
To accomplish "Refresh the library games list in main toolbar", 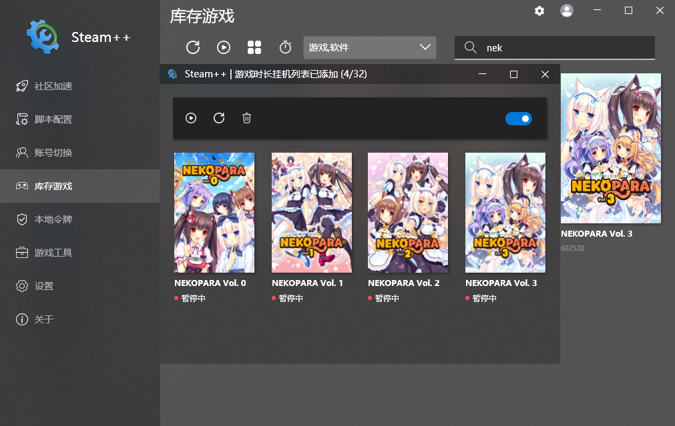I will (193, 47).
